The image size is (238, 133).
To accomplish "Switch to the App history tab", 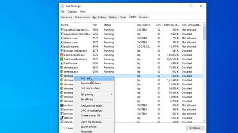I will [99, 17].
